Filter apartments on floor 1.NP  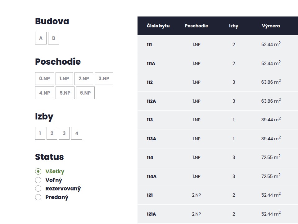tap(64, 78)
